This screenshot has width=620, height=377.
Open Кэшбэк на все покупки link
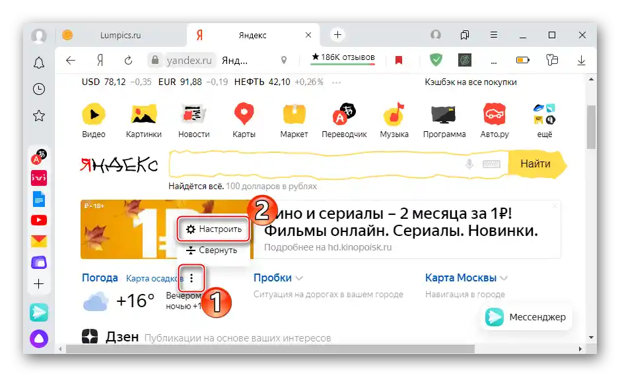pyautogui.click(x=471, y=82)
